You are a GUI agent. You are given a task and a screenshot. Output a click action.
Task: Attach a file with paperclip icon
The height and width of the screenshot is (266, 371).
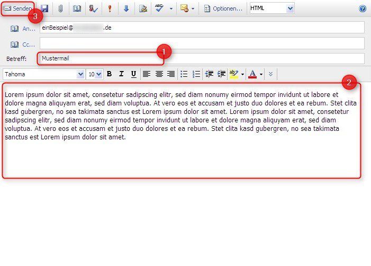pos(60,8)
